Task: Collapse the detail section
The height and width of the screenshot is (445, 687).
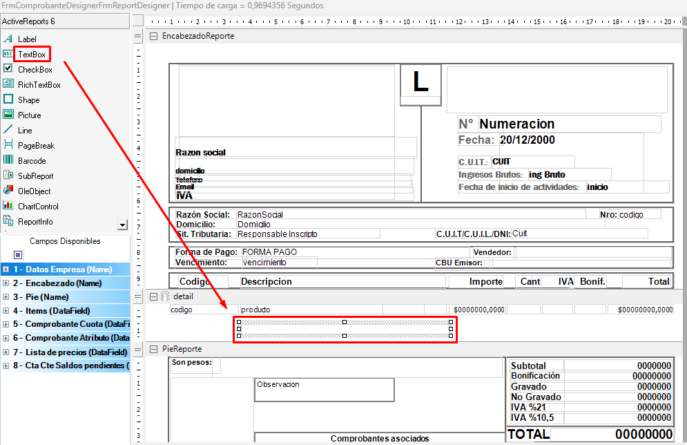Action: [153, 296]
